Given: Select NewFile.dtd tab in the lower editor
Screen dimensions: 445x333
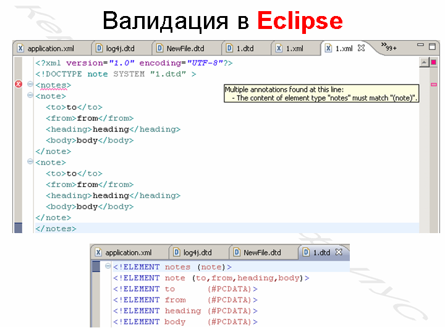Looking at the screenshot, I should 262,252.
